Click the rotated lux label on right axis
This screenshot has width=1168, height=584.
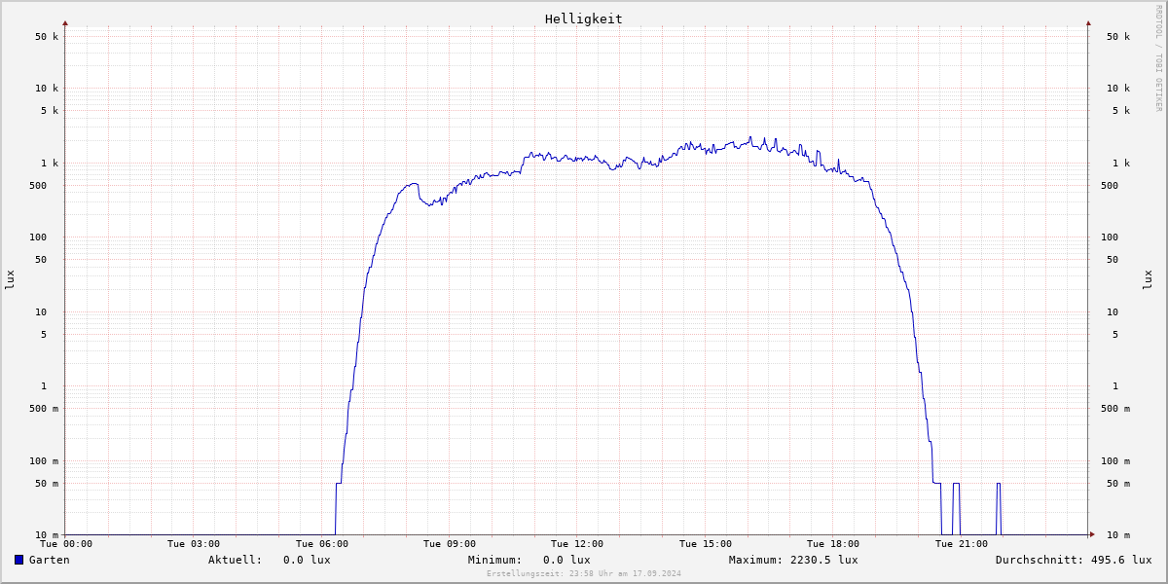[1148, 279]
